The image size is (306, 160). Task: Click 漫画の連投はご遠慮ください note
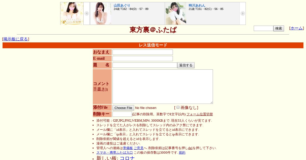118,143
